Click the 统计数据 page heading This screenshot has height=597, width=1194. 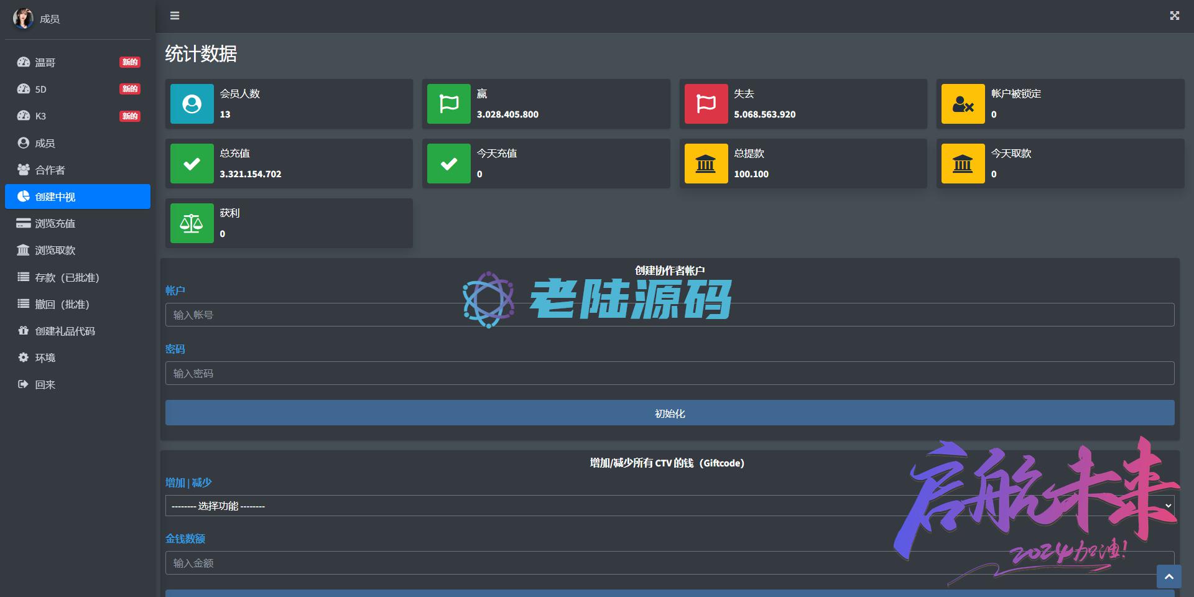pyautogui.click(x=201, y=54)
